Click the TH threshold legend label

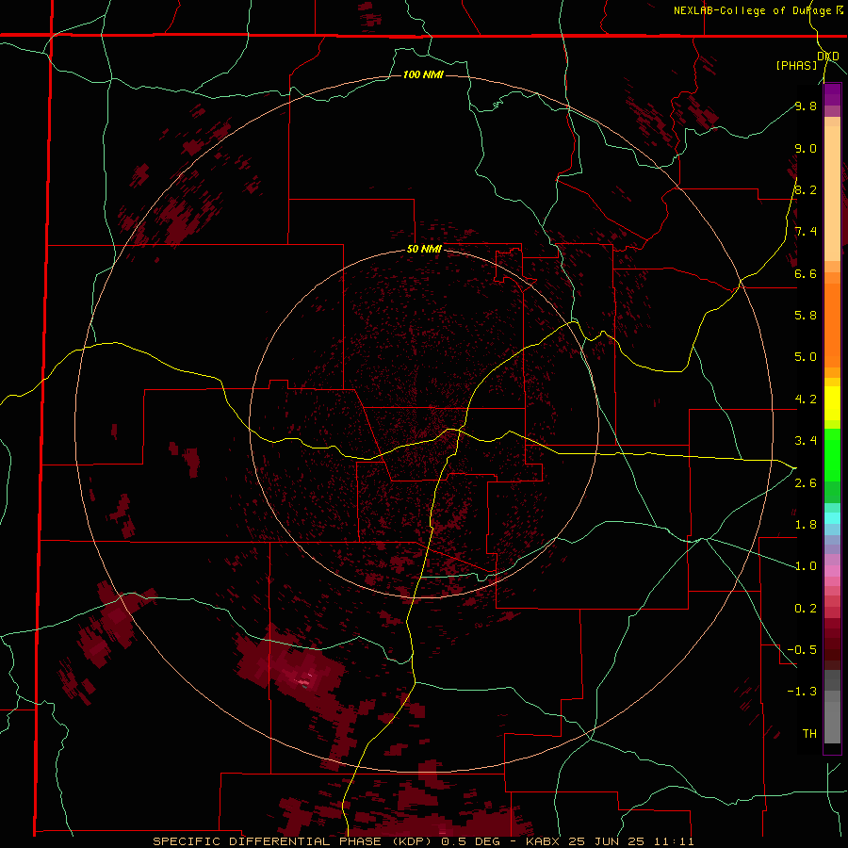pyautogui.click(x=809, y=734)
